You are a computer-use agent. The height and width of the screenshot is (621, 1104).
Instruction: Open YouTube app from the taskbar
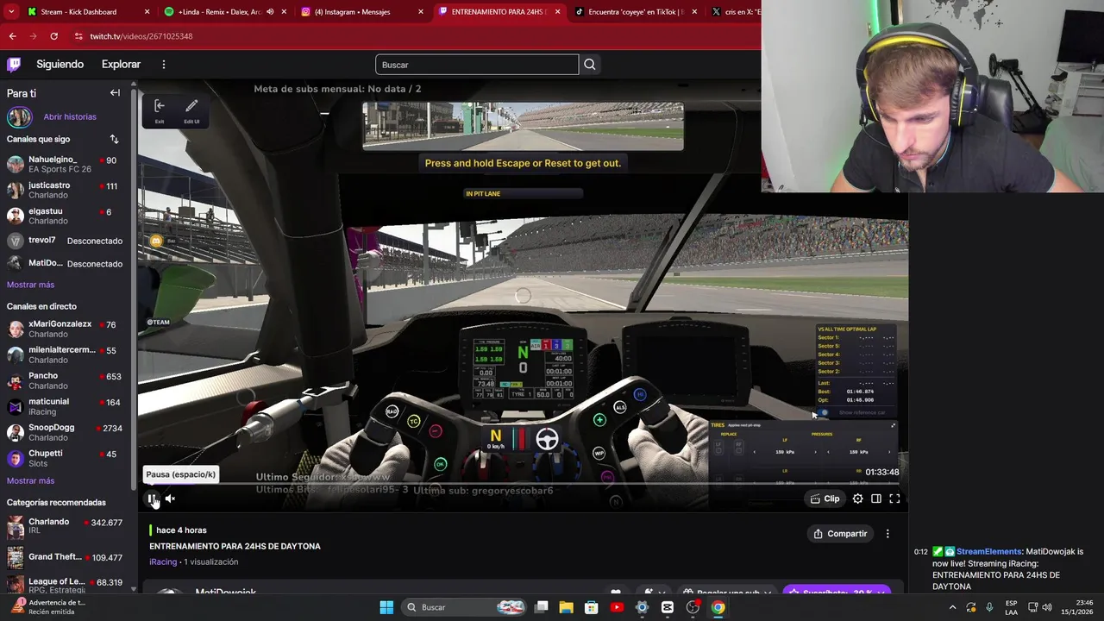point(617,607)
